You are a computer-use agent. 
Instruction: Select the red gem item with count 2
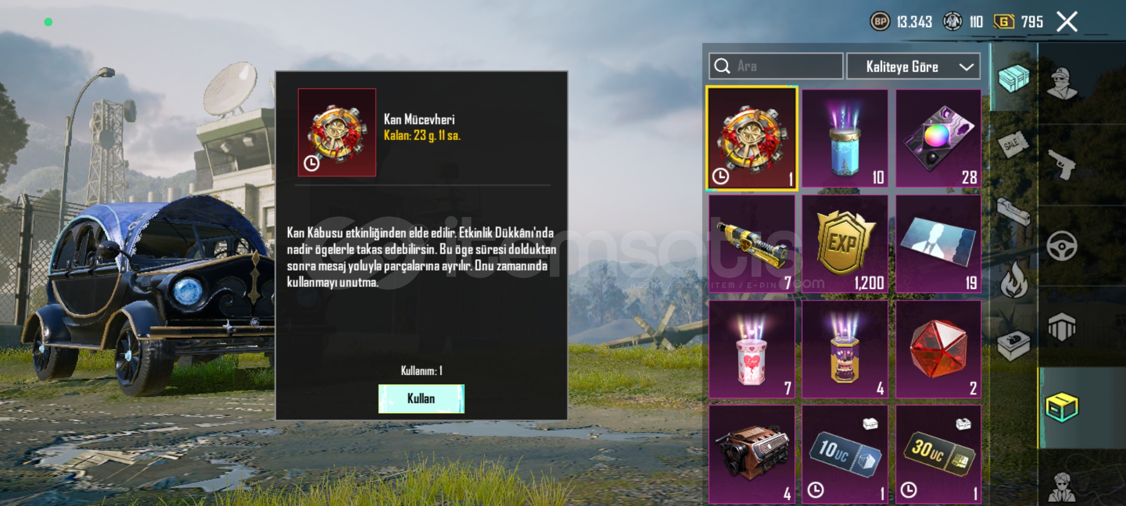coord(938,349)
